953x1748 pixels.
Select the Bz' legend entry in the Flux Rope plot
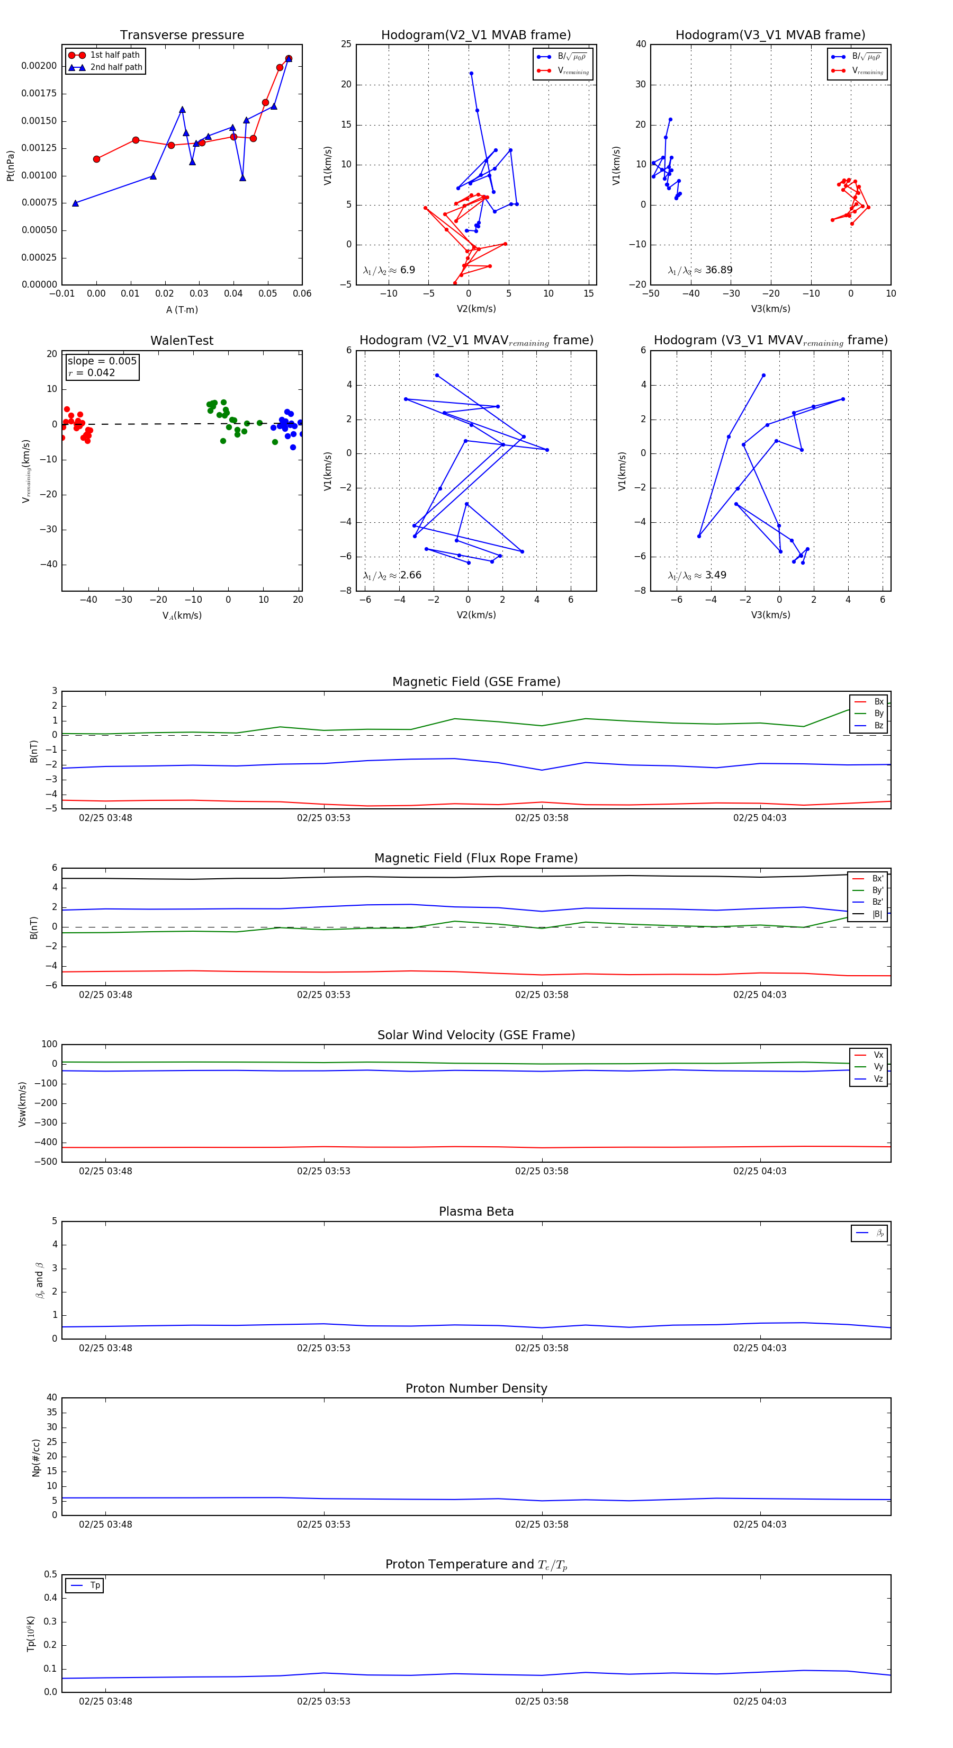pyautogui.click(x=868, y=903)
